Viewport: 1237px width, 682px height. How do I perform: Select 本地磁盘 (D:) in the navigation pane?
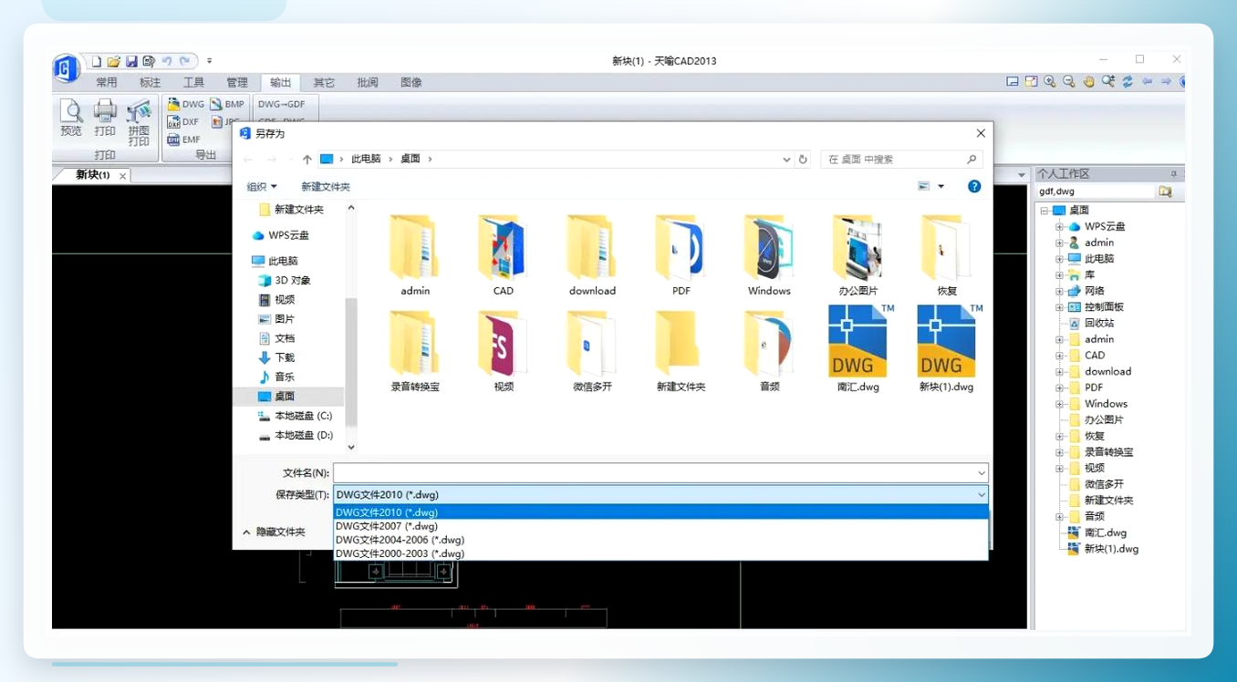pyautogui.click(x=296, y=435)
